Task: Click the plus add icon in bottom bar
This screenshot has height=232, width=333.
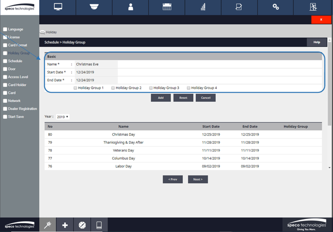Action: click(x=65, y=225)
